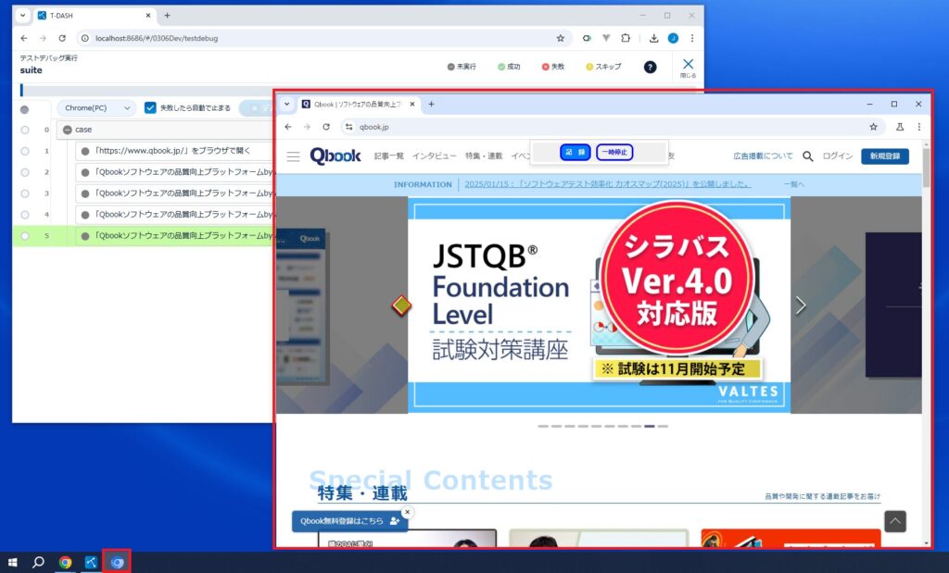Image resolution: width=949 pixels, height=573 pixels.
Task: Jump back to top of Qbook page
Action: coord(895,521)
